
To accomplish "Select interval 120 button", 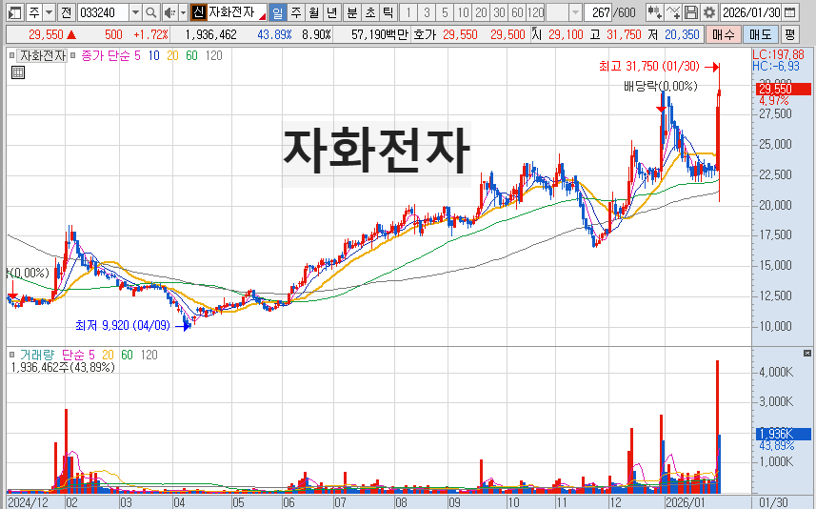I will [535, 12].
